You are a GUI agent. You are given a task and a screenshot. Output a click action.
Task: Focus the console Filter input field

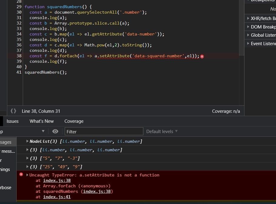[x=104, y=132]
